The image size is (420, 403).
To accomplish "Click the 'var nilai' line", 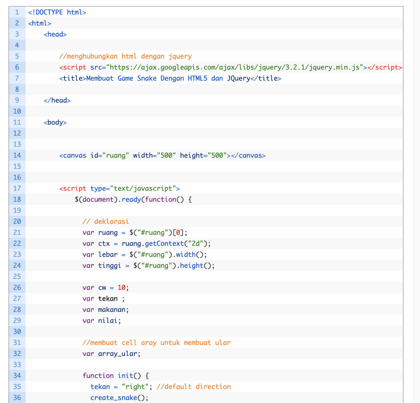I will 102,321.
